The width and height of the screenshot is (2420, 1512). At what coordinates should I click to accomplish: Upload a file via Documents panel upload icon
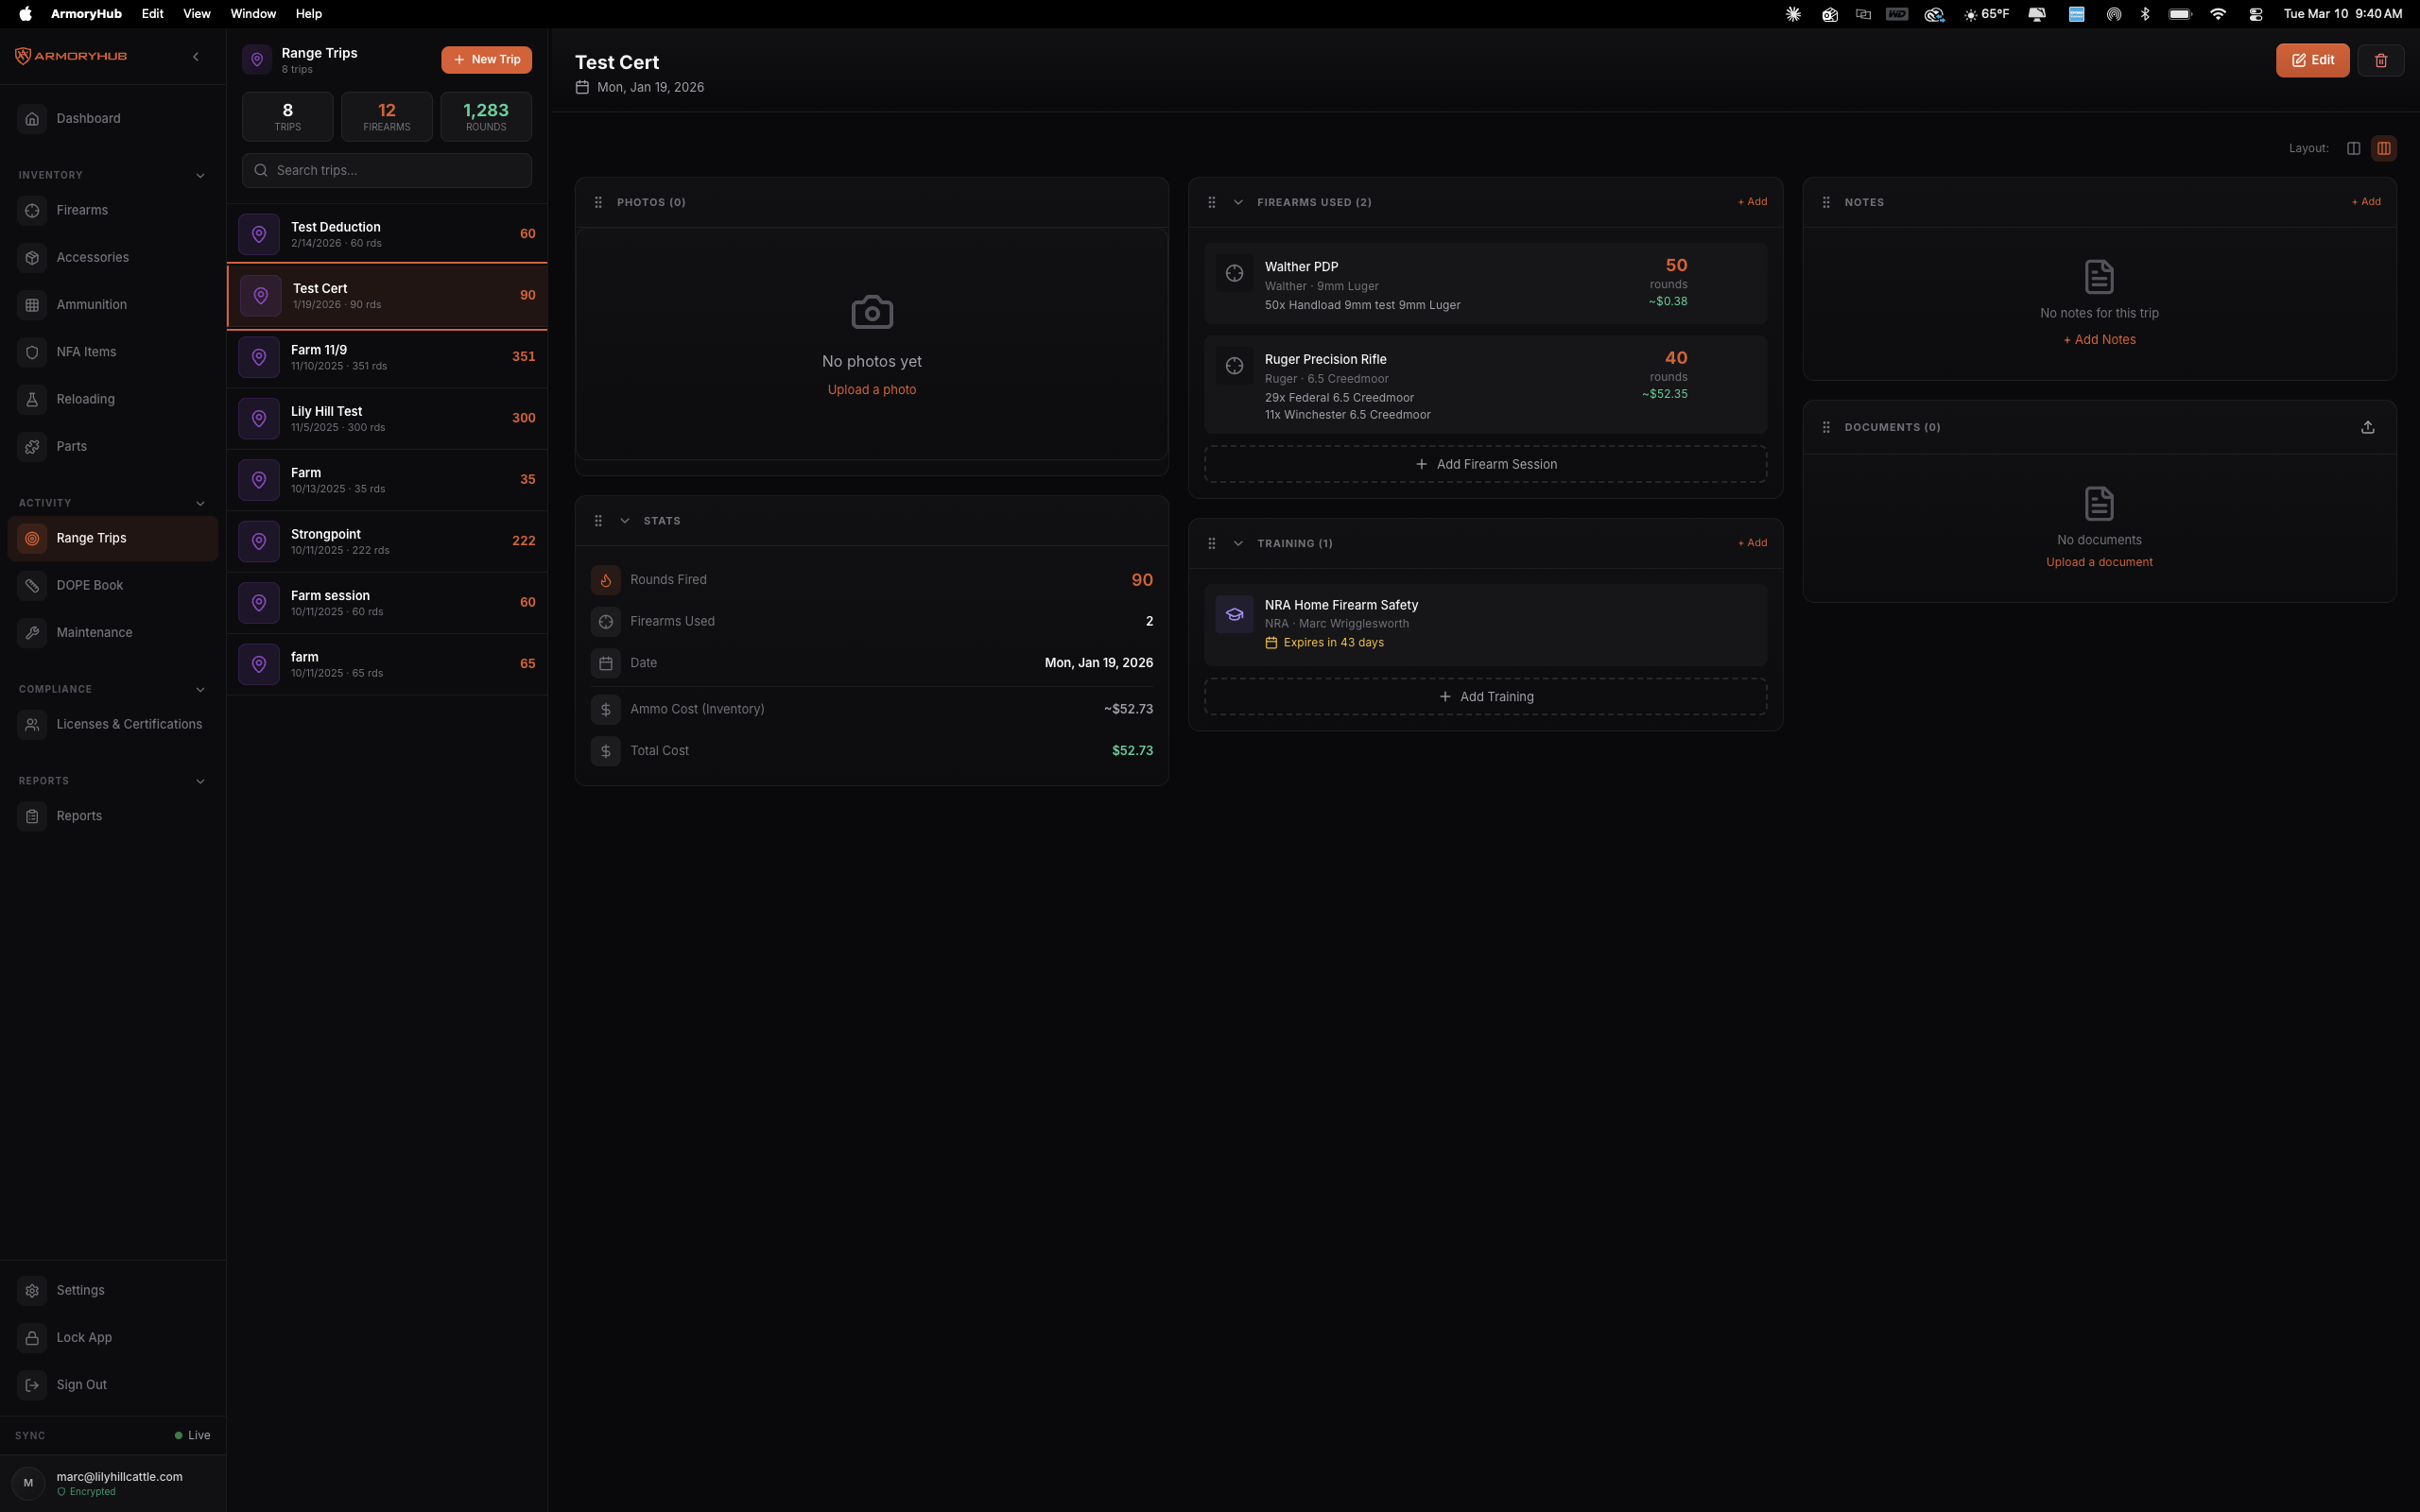point(2367,426)
